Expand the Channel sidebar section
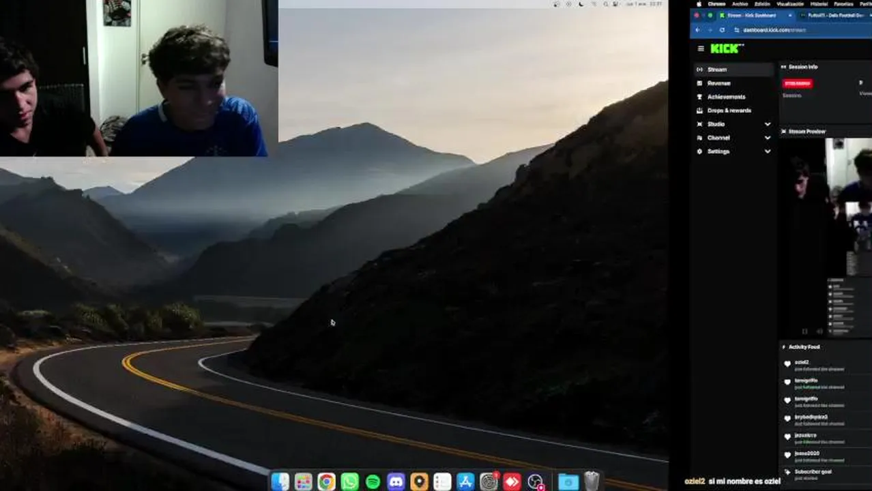Image resolution: width=872 pixels, height=491 pixels. click(768, 138)
